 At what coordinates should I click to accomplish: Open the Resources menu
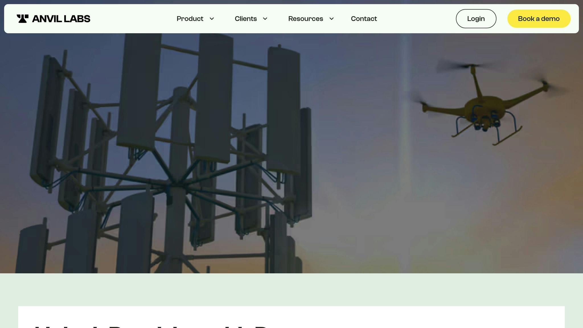(x=305, y=19)
